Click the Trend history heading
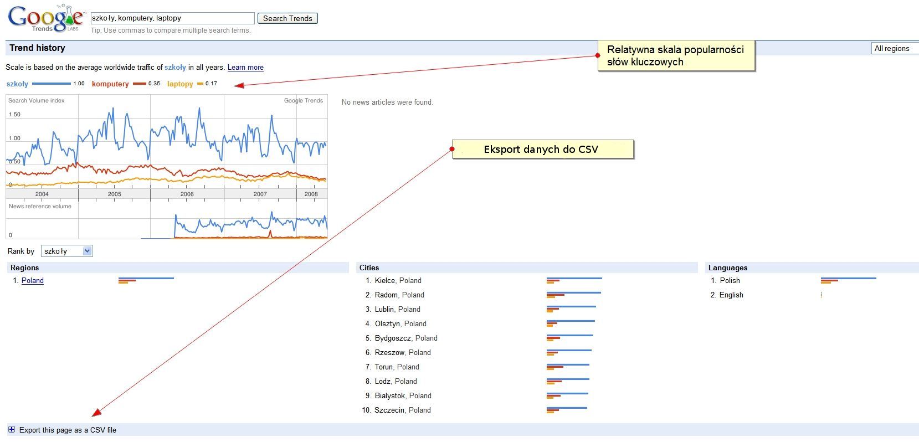The image size is (919, 442). 37,48
